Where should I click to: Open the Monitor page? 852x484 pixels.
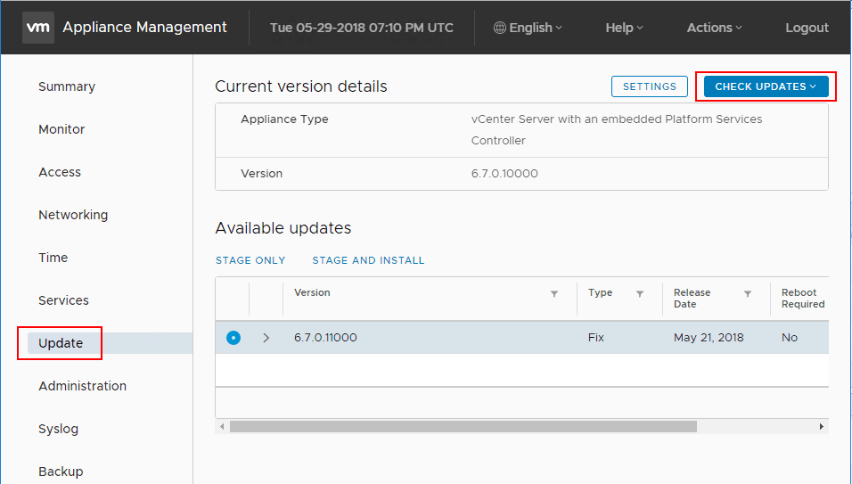point(61,129)
